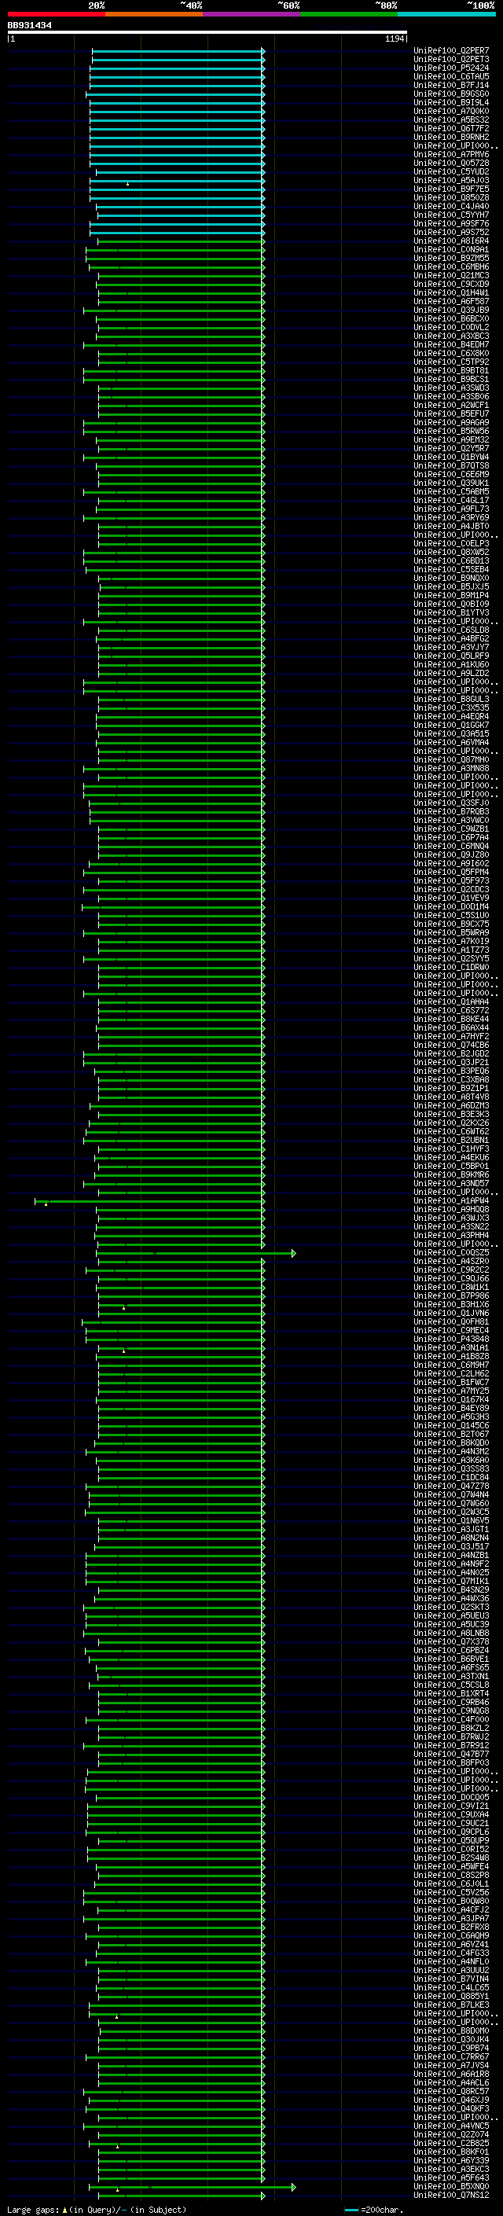Click hit UniRef100_C6M9H7

(451, 1365)
